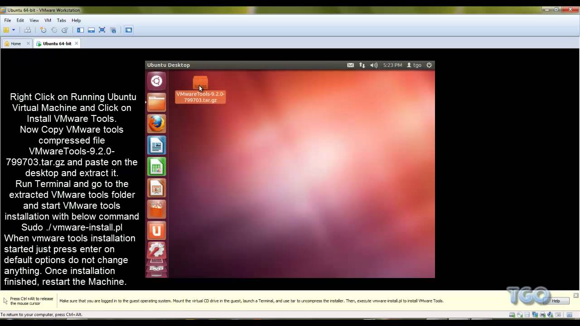Open the File menu
The image size is (580, 326).
click(8, 20)
